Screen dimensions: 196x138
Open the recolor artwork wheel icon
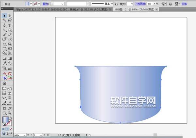(170, 4)
